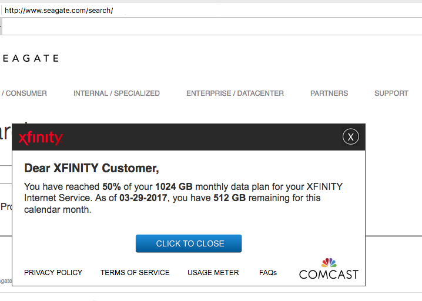Open the ENTERPRISE / DATACENTER menu
422x301 pixels.
click(235, 93)
